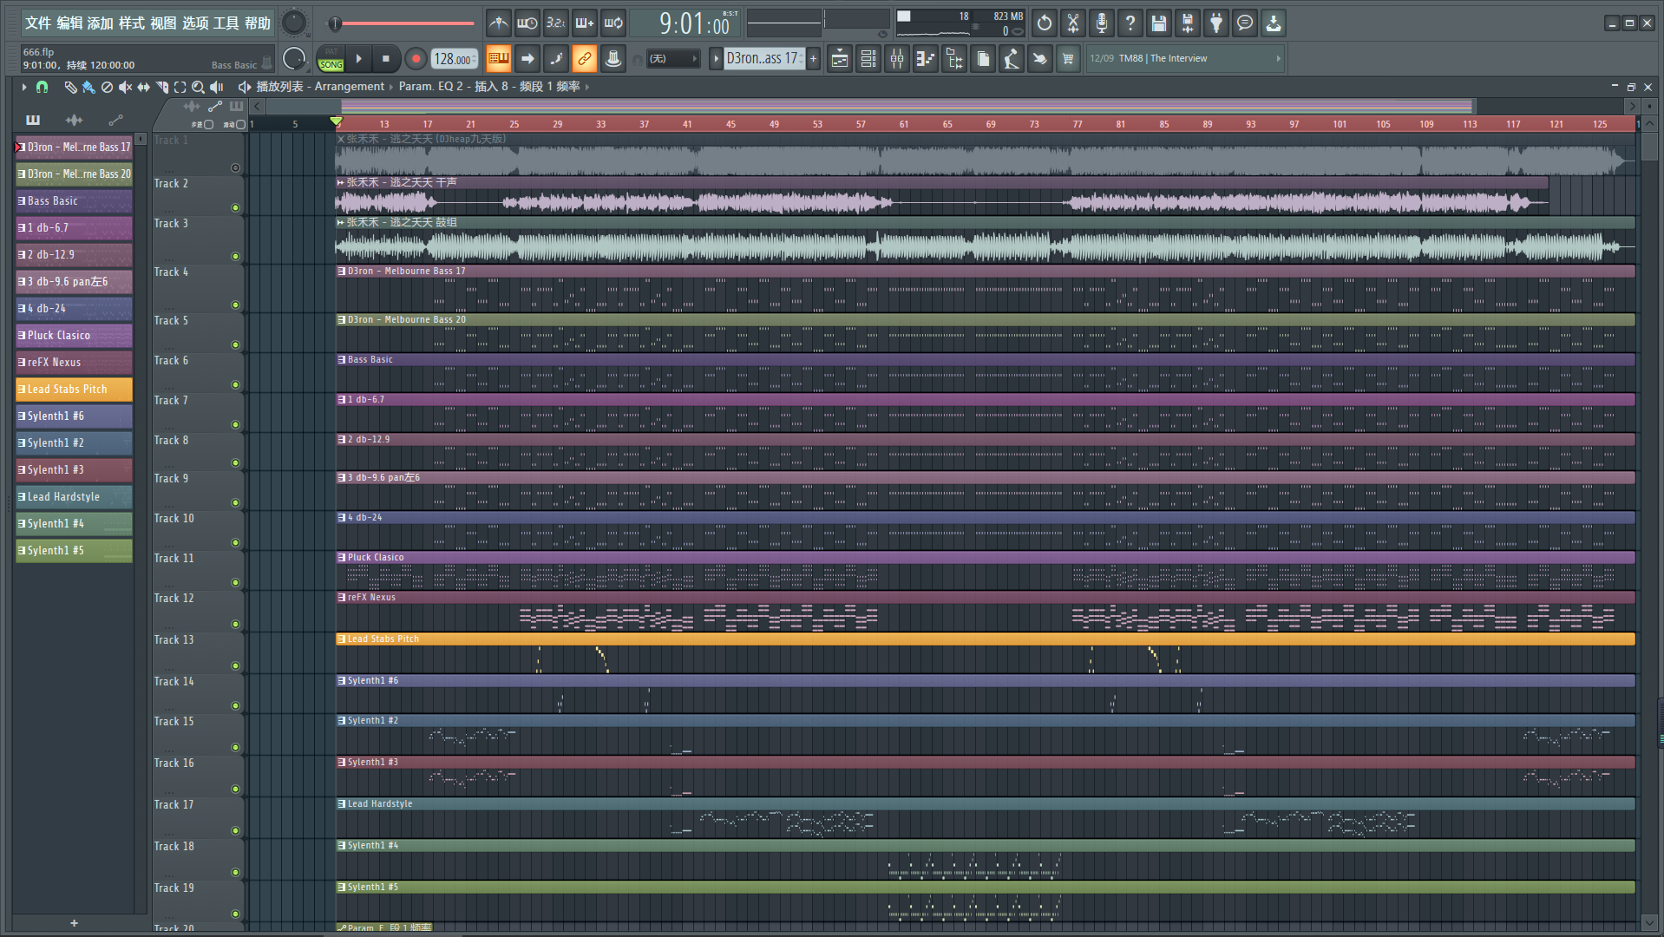Select the Lead Stabs Pitch pattern

[74, 390]
